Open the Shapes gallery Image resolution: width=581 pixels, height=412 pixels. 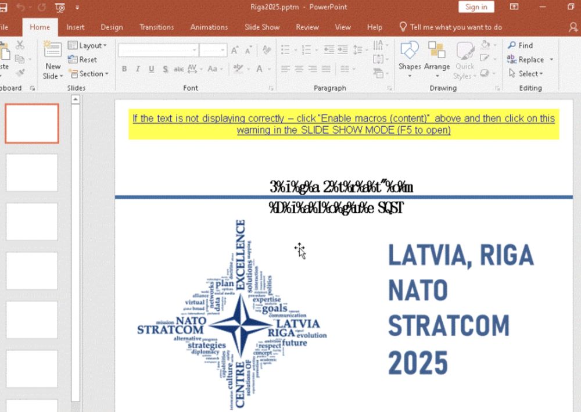click(410, 59)
